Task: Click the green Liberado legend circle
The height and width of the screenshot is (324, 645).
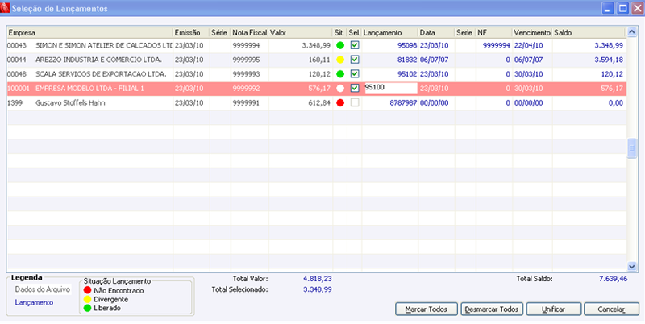Action: point(87,308)
